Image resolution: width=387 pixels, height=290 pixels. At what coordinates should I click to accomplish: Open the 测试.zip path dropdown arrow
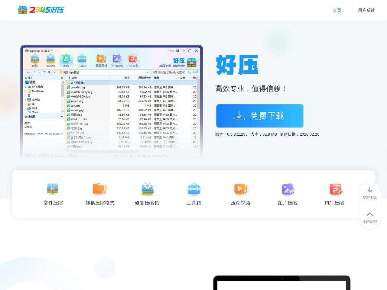[x=147, y=72]
